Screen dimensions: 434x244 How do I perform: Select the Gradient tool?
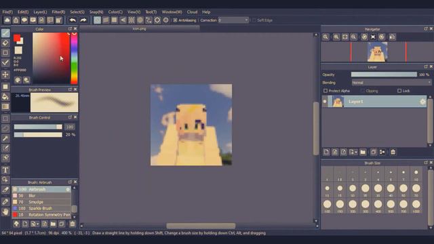coord(5,106)
